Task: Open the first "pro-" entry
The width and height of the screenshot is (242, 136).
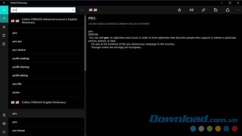Action: tap(47, 33)
